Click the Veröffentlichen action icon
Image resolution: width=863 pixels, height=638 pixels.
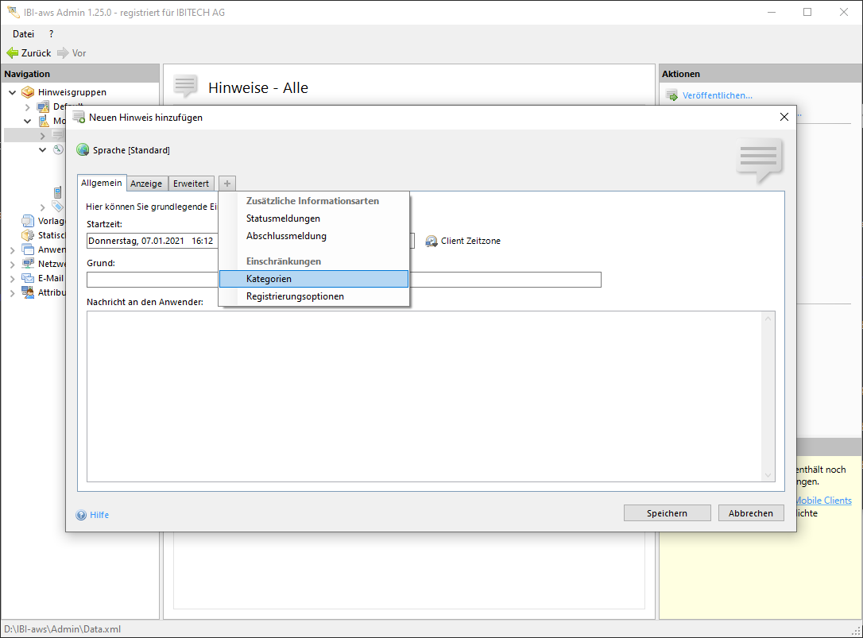(671, 95)
